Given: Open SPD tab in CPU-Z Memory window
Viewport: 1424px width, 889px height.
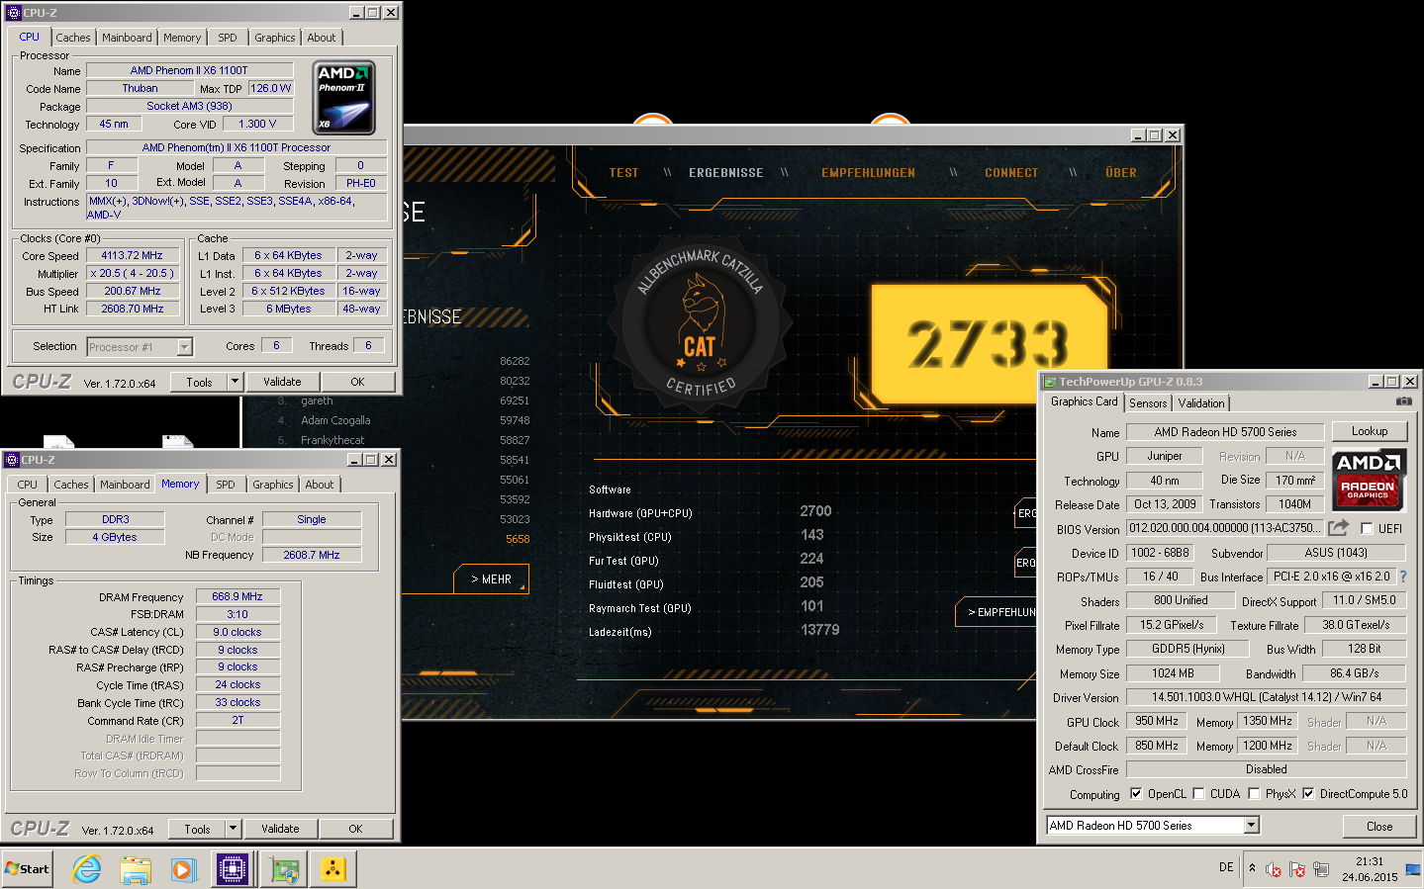Looking at the screenshot, I should pyautogui.click(x=226, y=485).
